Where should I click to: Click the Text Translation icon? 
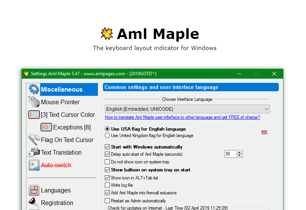tap(34, 152)
